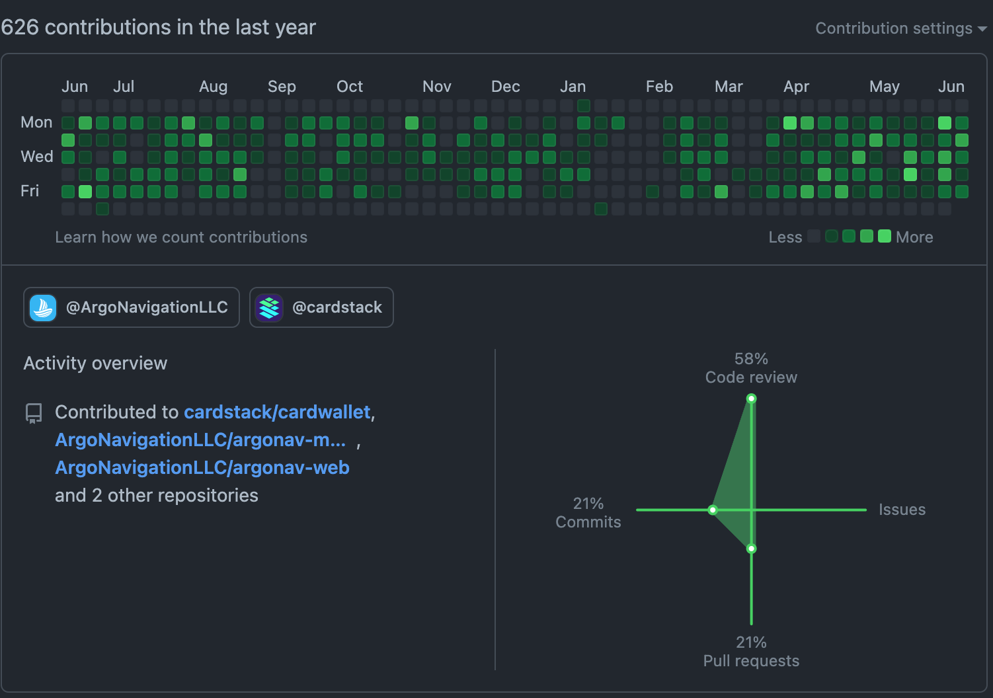The image size is (993, 698).
Task: Filter activity by @cardstack organization
Action: coord(321,307)
